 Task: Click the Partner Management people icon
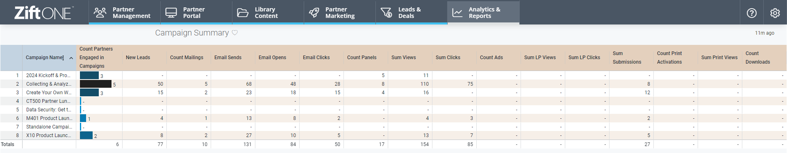(x=100, y=13)
